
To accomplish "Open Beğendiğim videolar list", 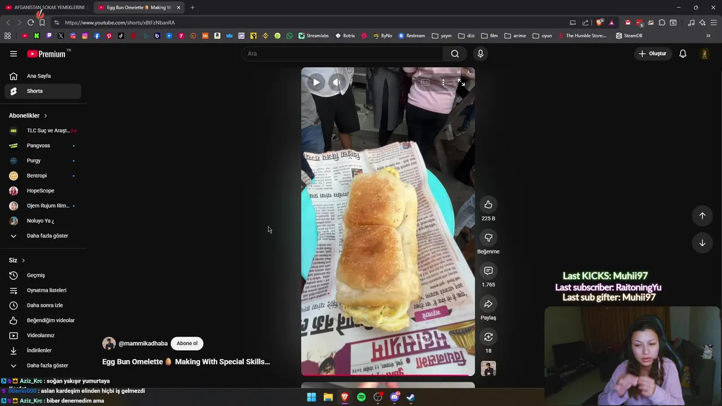I will pos(43,320).
